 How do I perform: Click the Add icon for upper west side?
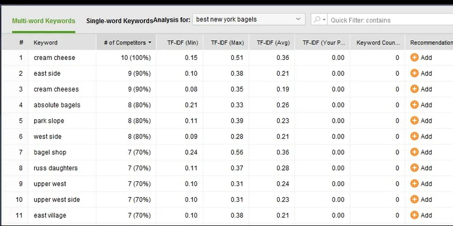pos(414,199)
